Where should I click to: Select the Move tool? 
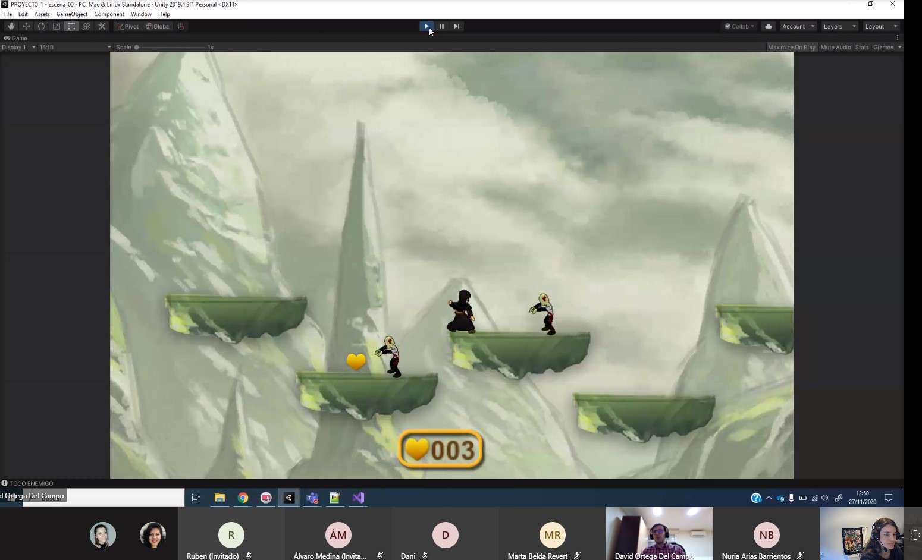click(26, 26)
